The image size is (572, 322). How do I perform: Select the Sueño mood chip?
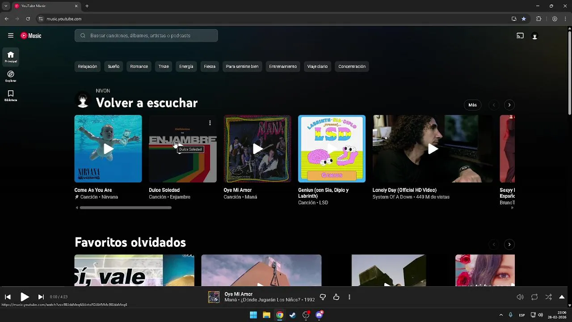[x=114, y=67]
